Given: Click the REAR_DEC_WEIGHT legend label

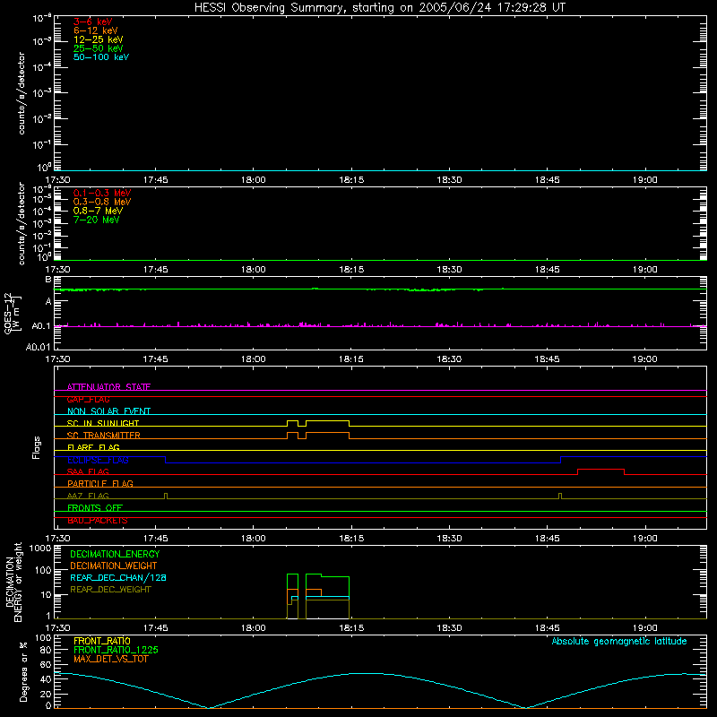Looking at the screenshot, I should pyautogui.click(x=110, y=590).
